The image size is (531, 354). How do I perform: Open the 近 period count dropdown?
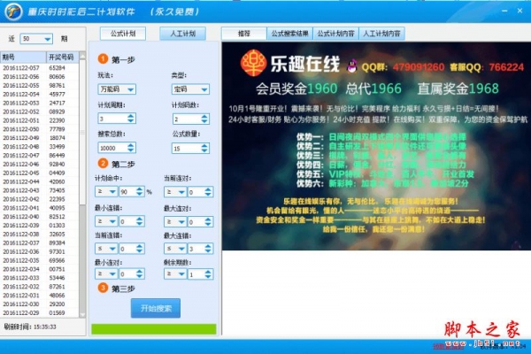(x=36, y=39)
